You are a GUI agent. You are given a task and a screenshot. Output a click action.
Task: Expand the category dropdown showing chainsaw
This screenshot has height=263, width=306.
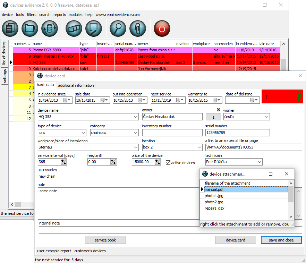136,133
